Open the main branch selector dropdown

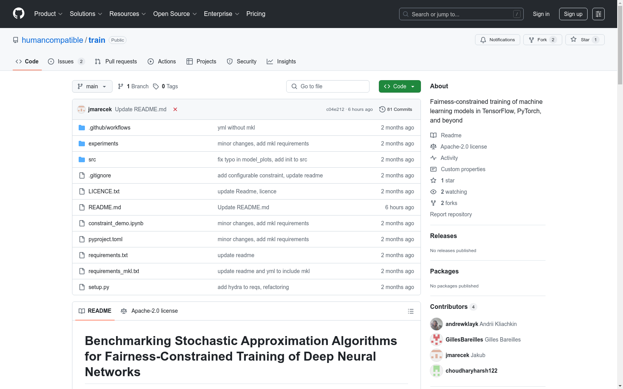pos(92,86)
